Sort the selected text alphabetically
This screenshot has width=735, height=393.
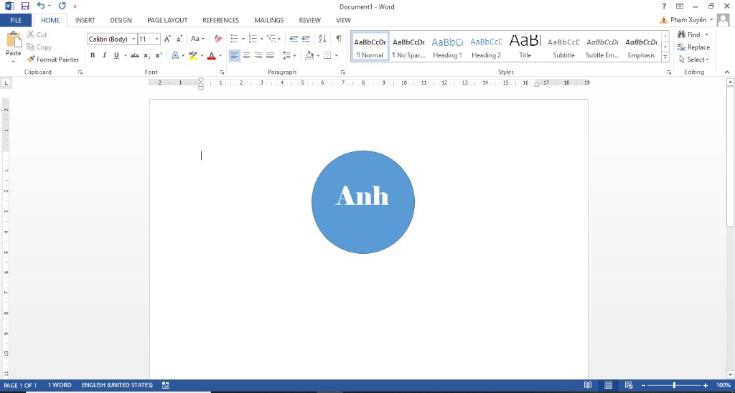point(322,39)
